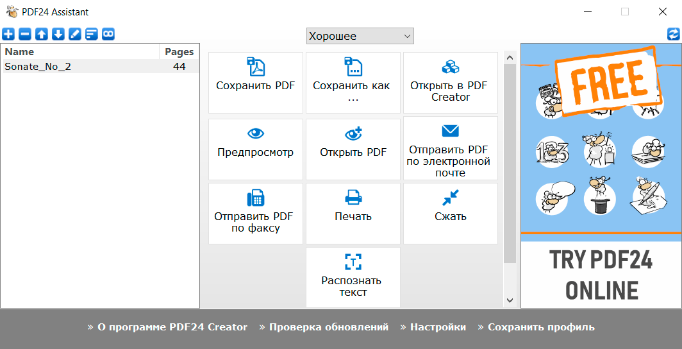Viewport: 682px width, 349px height.
Task: Click the Name column header
Action: [81, 52]
